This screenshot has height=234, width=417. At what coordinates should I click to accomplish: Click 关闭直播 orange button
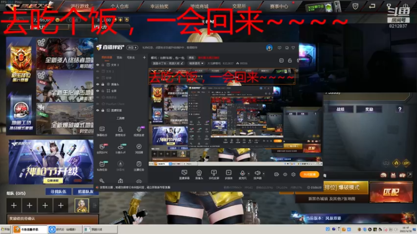click(309, 174)
